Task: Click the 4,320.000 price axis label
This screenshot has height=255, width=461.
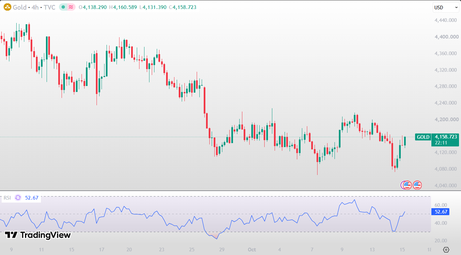Action: [445, 70]
